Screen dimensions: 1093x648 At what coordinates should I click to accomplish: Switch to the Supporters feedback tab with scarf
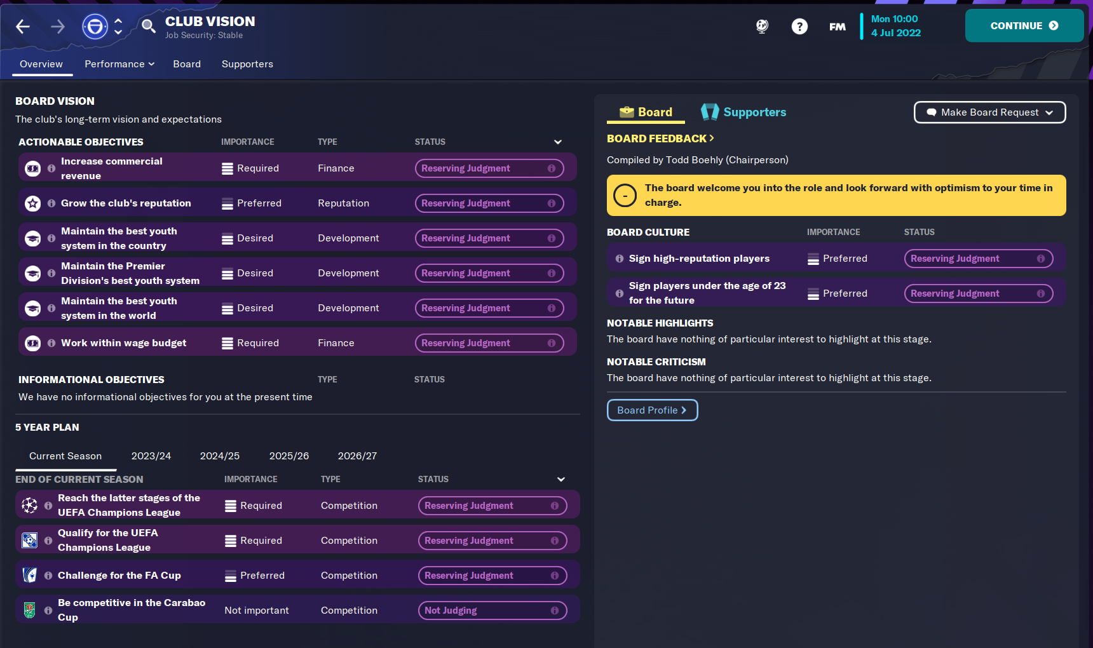point(743,112)
